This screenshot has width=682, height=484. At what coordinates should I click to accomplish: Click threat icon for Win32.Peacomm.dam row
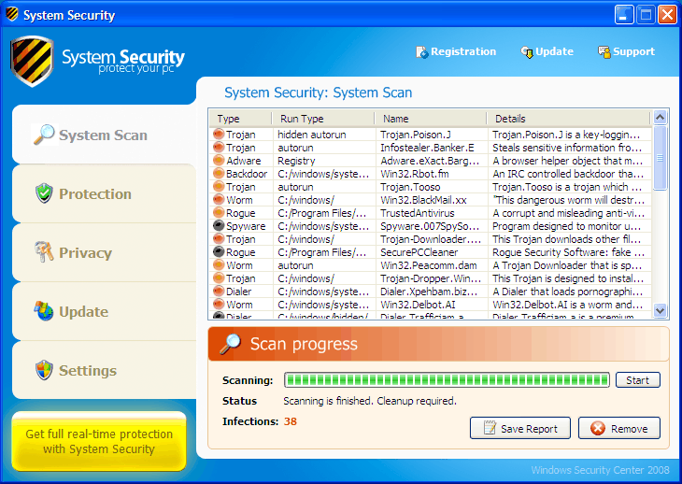click(219, 264)
